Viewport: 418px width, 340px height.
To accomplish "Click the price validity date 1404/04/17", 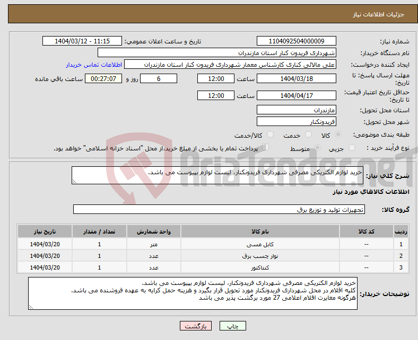I will 296,95.
